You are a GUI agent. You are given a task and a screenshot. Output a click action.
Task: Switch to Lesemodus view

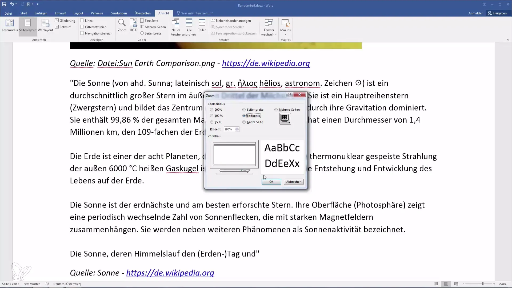click(10, 25)
